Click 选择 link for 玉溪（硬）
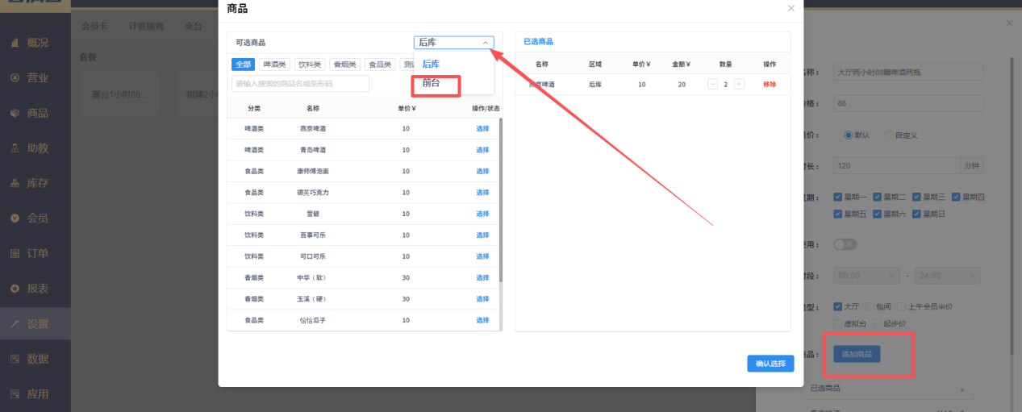This screenshot has height=412, width=1022. coord(482,299)
